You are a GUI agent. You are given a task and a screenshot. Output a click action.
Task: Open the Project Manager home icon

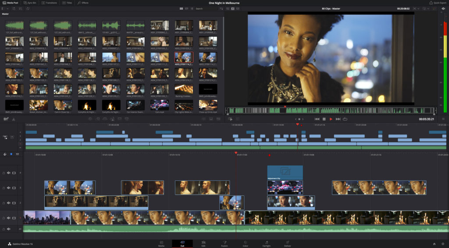(x=434, y=244)
